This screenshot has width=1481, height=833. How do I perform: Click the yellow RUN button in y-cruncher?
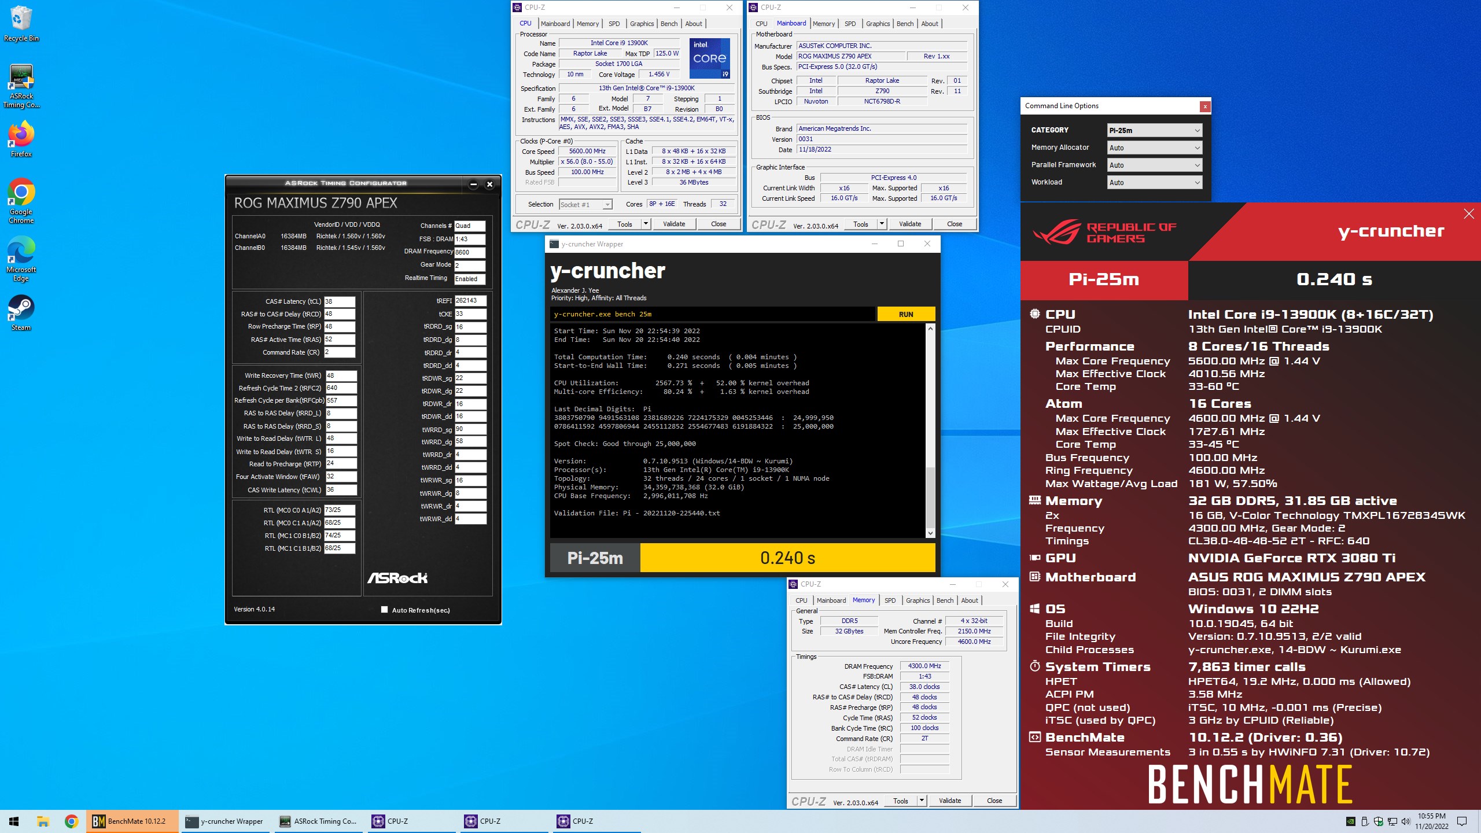906,314
